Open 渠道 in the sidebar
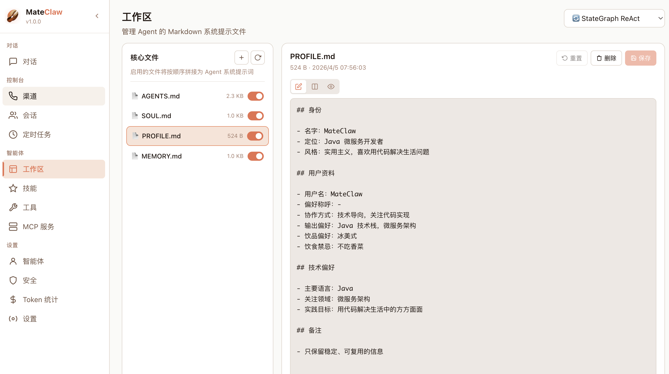The image size is (669, 374). [30, 96]
